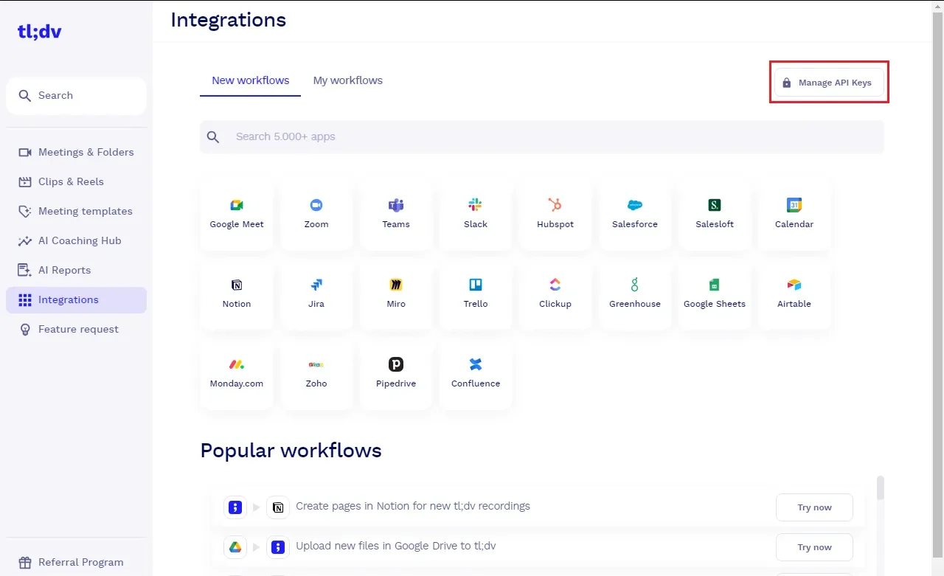The image size is (944, 576).
Task: Open the Zoho integration card
Action: [316, 373]
